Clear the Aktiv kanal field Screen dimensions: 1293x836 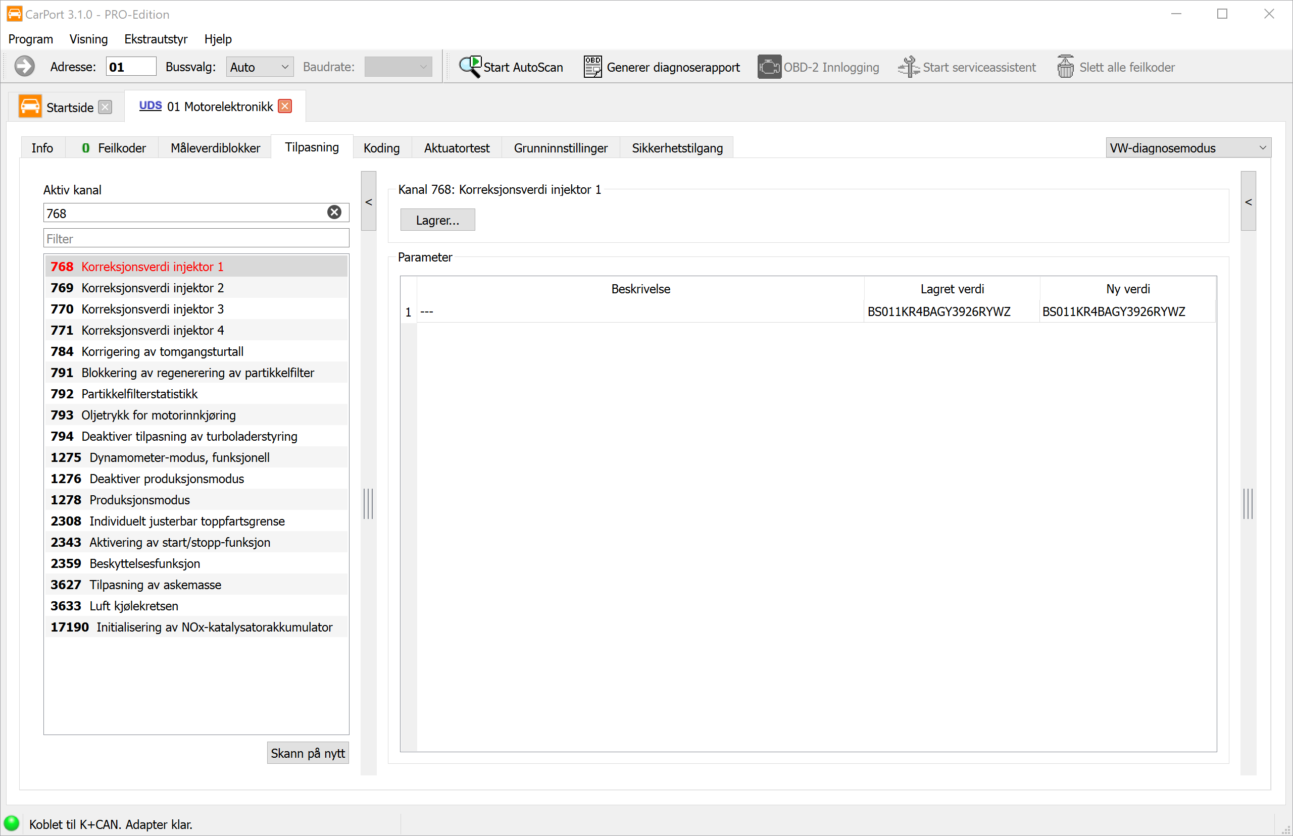334,212
